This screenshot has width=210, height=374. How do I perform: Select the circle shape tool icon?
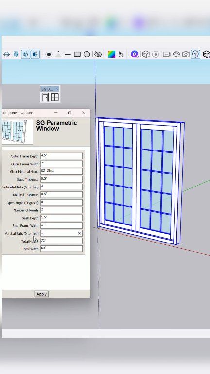point(87,55)
